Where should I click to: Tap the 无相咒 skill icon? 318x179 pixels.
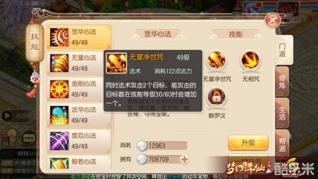coord(250,61)
